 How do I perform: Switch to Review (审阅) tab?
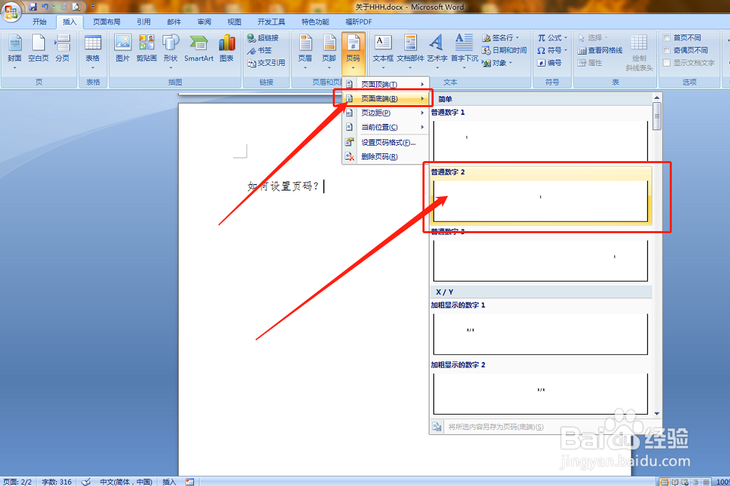point(204,22)
